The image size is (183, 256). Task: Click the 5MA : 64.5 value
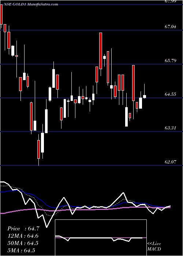pos(22,250)
